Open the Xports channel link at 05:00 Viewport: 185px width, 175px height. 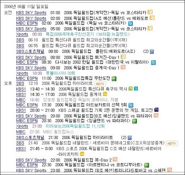pyautogui.click(x=22, y=34)
